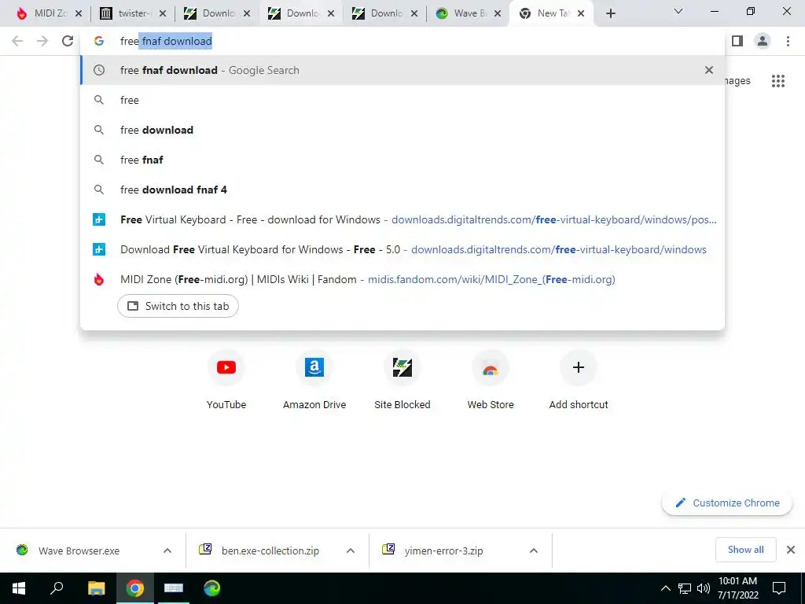Open the Chrome side panel icon
This screenshot has height=604, width=805.
click(737, 41)
